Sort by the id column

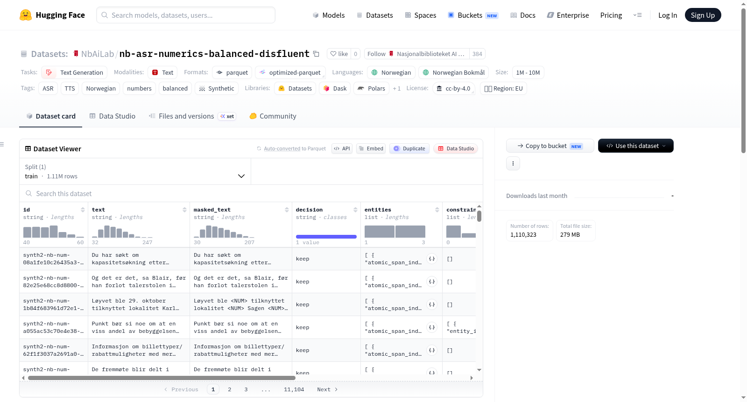(x=83, y=210)
